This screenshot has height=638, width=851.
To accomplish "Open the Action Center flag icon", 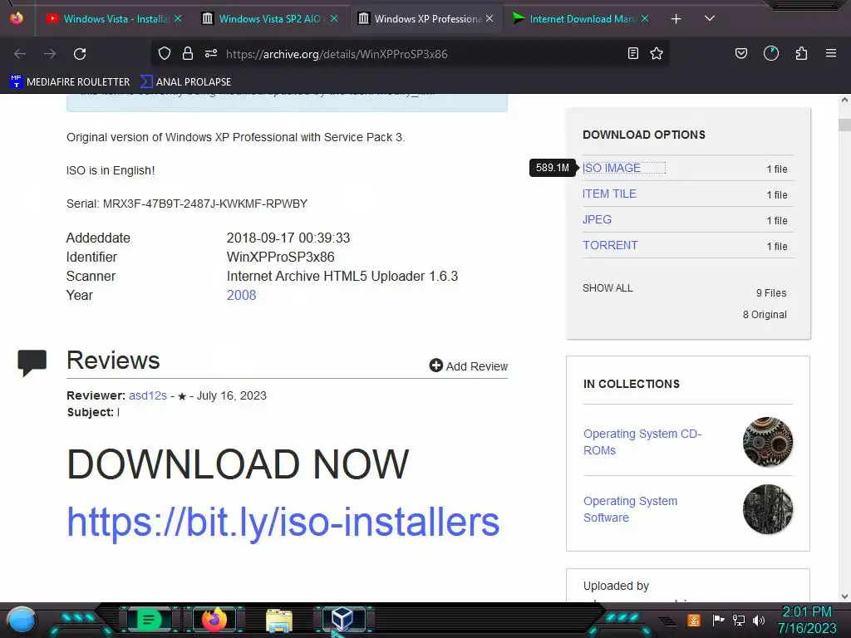I will [x=718, y=620].
